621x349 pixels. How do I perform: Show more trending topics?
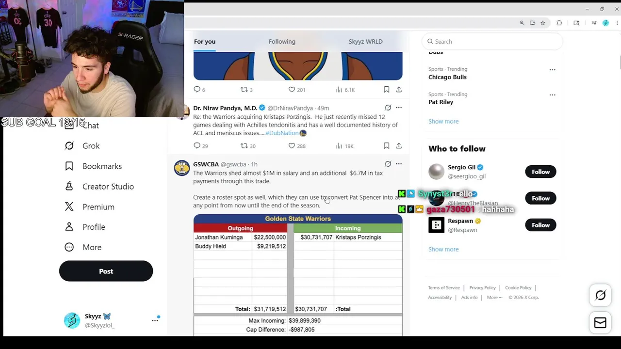[x=443, y=121]
